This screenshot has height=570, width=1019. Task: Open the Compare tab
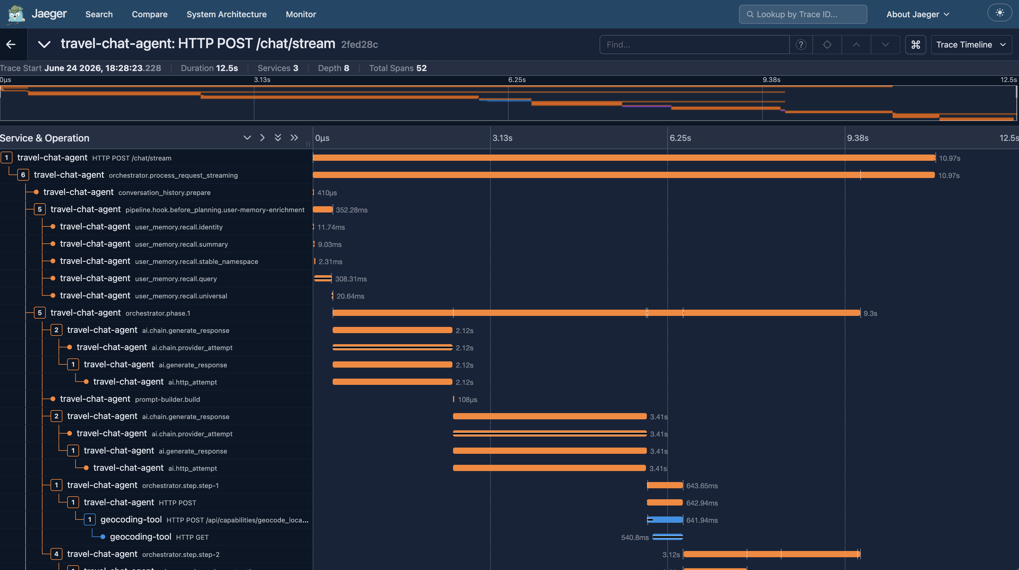150,14
